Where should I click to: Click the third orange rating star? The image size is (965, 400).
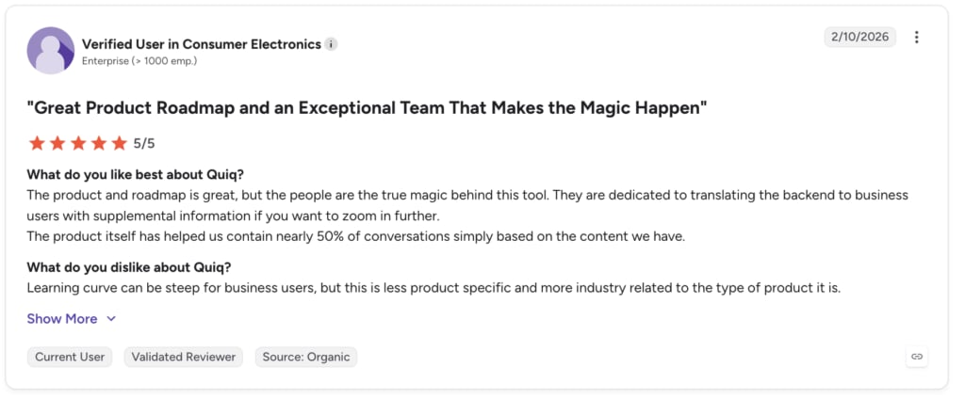pos(78,144)
